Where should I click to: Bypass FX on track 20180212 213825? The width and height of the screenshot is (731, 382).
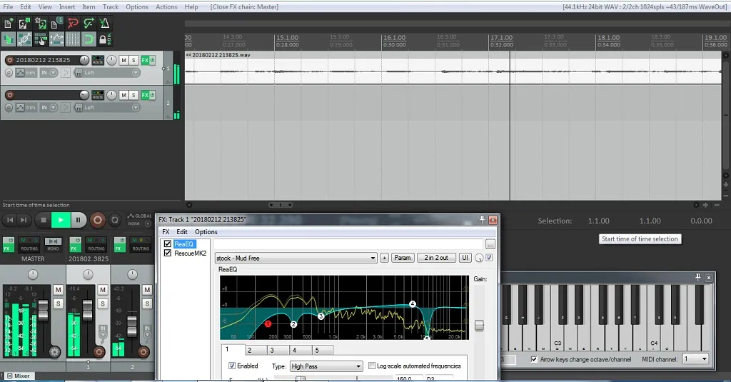pyautogui.click(x=153, y=60)
